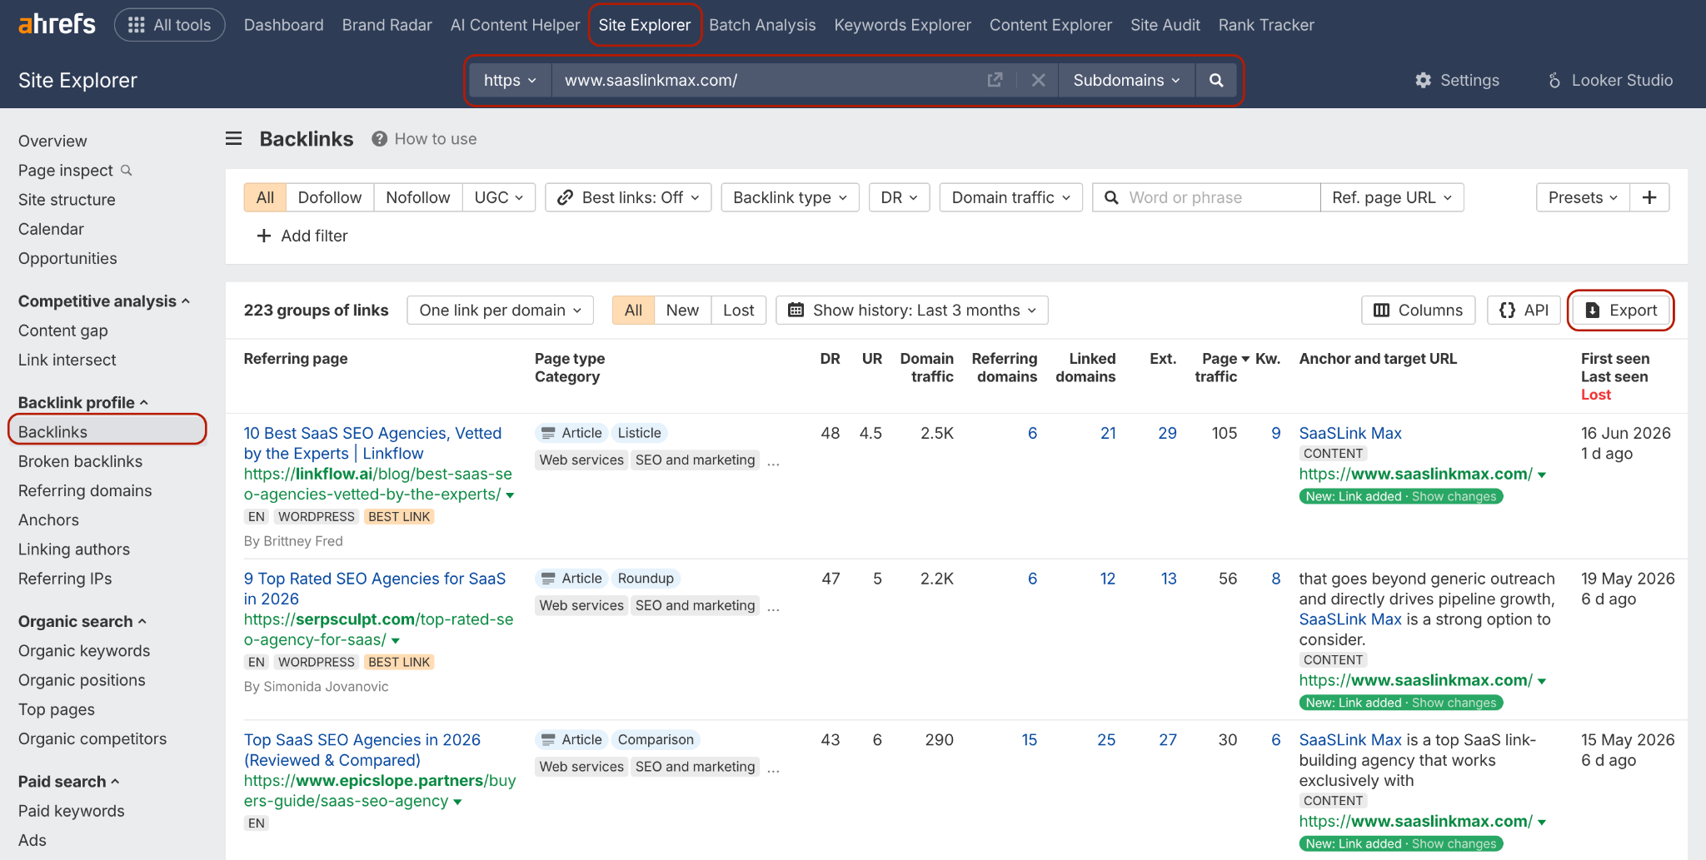Select All in the New/Lost toggle

pyautogui.click(x=633, y=310)
